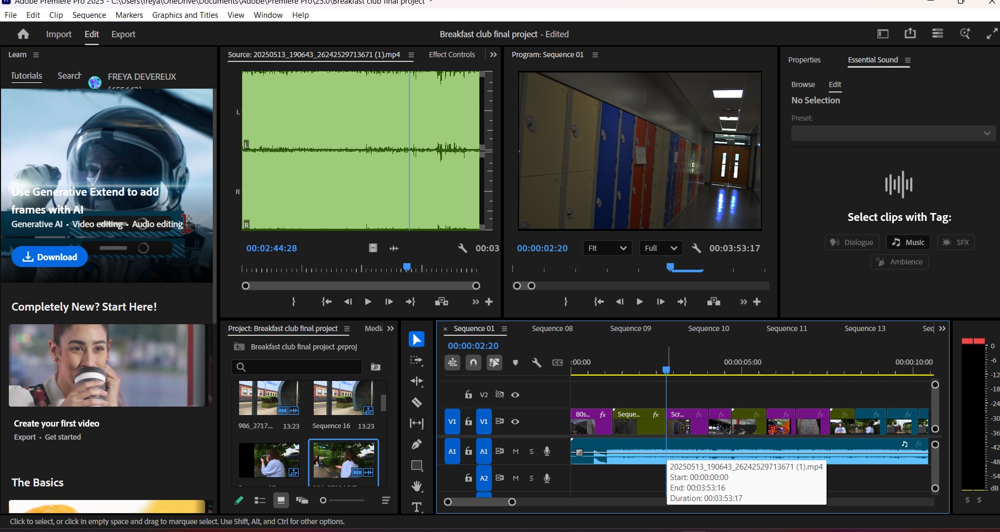Select the Ripple Edit tool
The width and height of the screenshot is (1000, 532).
coord(416,381)
